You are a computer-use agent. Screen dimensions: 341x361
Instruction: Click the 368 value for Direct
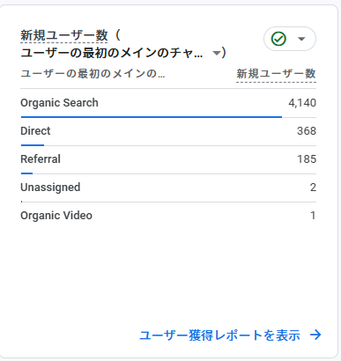tap(307, 131)
